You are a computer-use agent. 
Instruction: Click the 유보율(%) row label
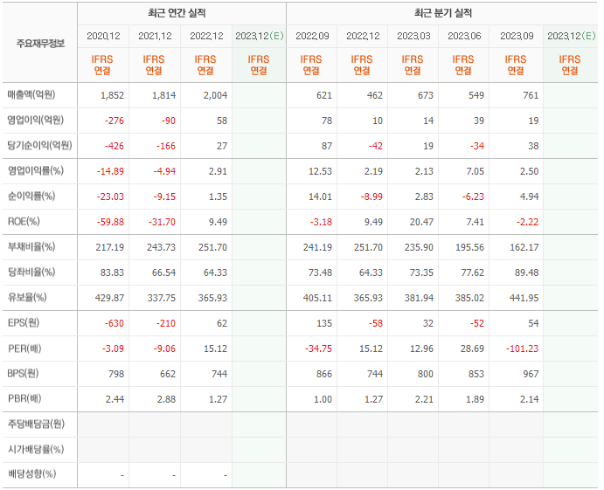coord(27,297)
